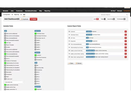Click move handle of Time scheduled(Started) row

(69, 44)
